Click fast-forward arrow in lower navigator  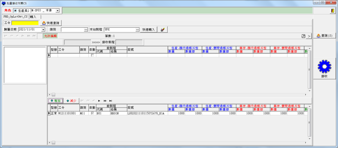pyautogui.click(x=105, y=100)
